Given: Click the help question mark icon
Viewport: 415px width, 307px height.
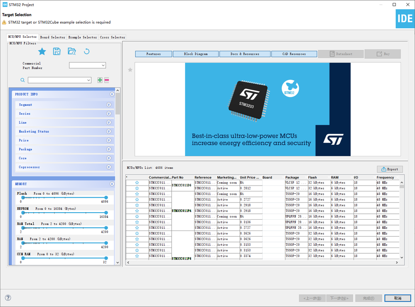Looking at the screenshot, I should coord(8,298).
